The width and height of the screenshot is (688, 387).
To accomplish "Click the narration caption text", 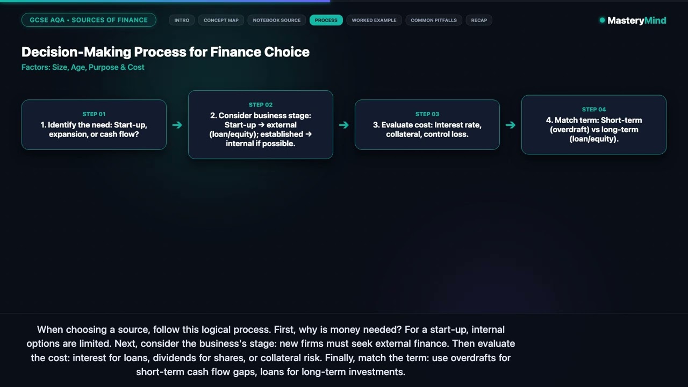I will click(x=271, y=350).
